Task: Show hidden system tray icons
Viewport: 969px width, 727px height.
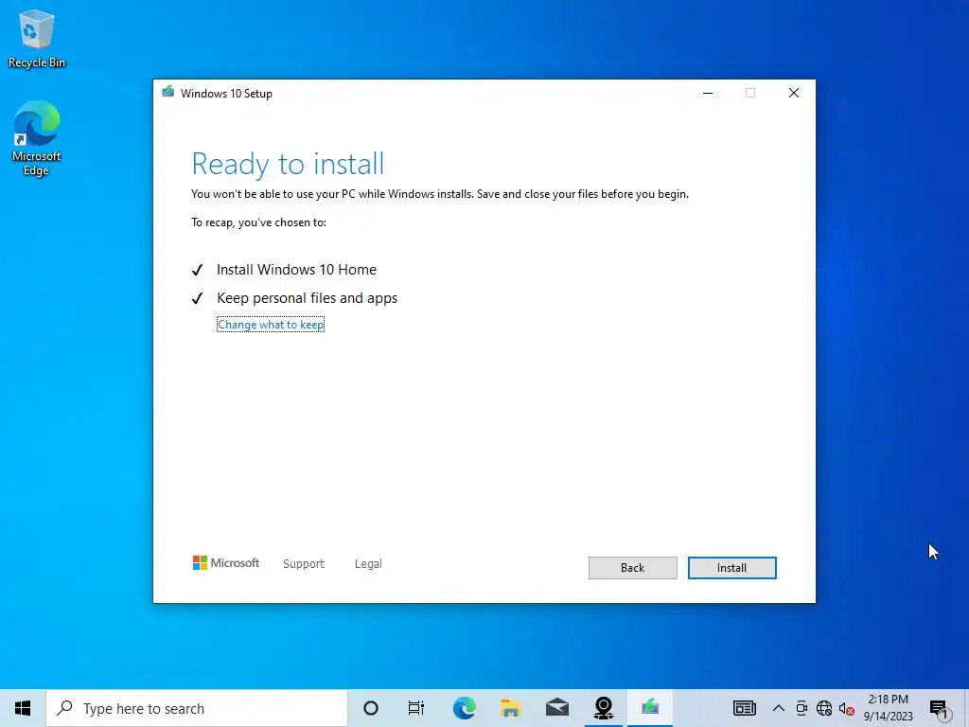Action: point(779,708)
